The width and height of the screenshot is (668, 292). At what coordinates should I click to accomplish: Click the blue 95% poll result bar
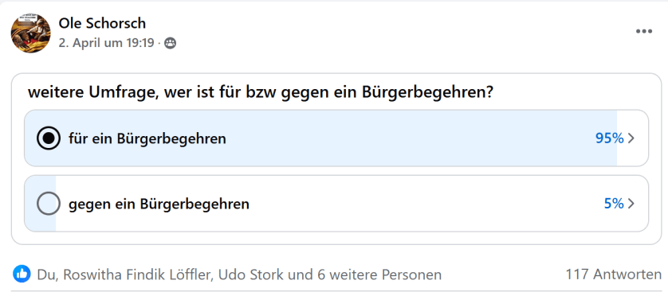tap(320, 138)
